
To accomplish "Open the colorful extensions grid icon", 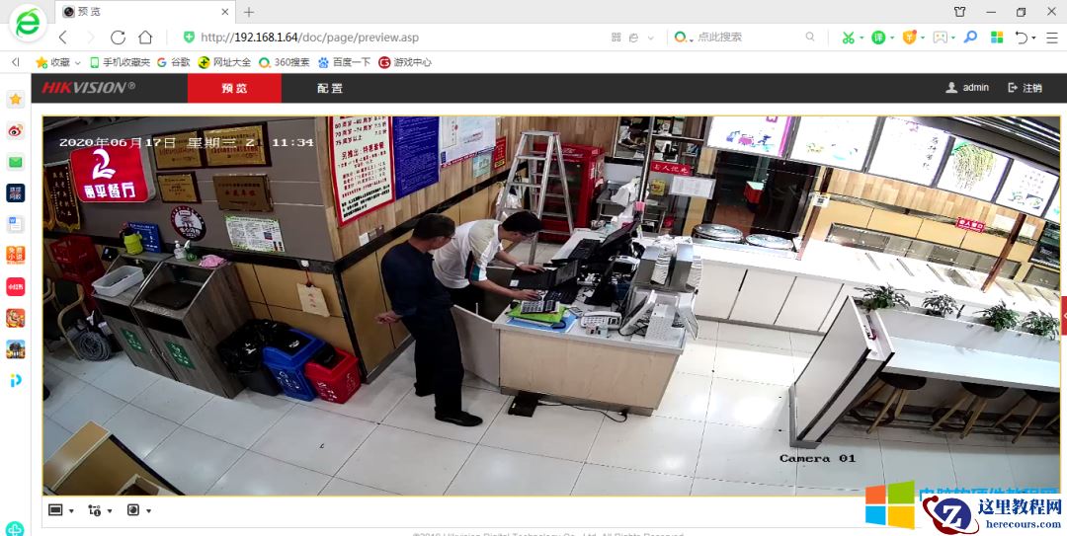I will click(x=997, y=38).
